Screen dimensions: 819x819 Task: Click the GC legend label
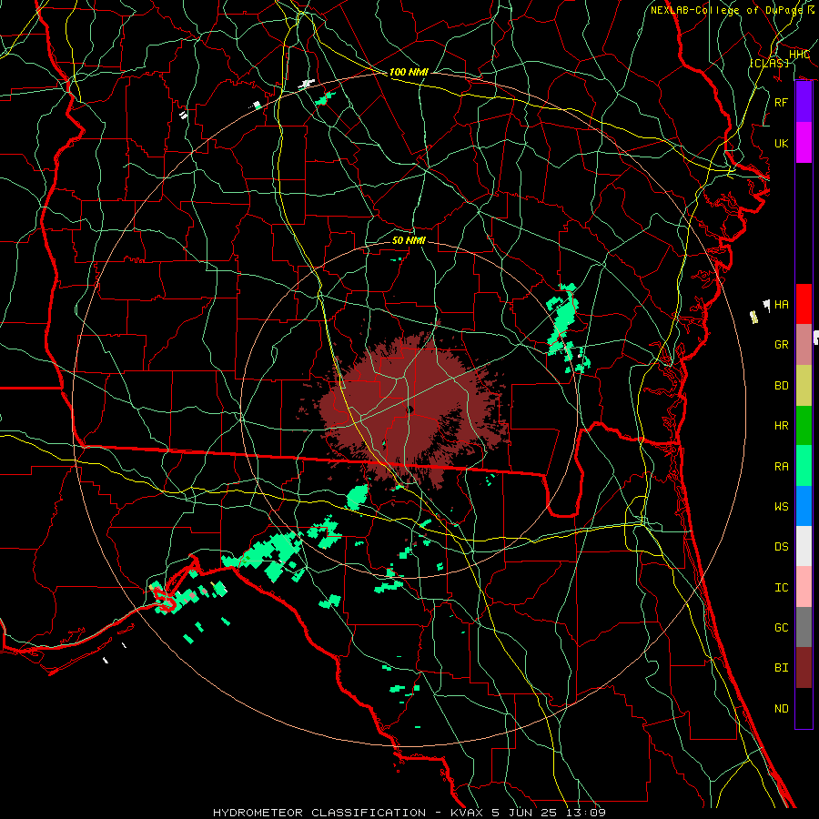pos(782,628)
